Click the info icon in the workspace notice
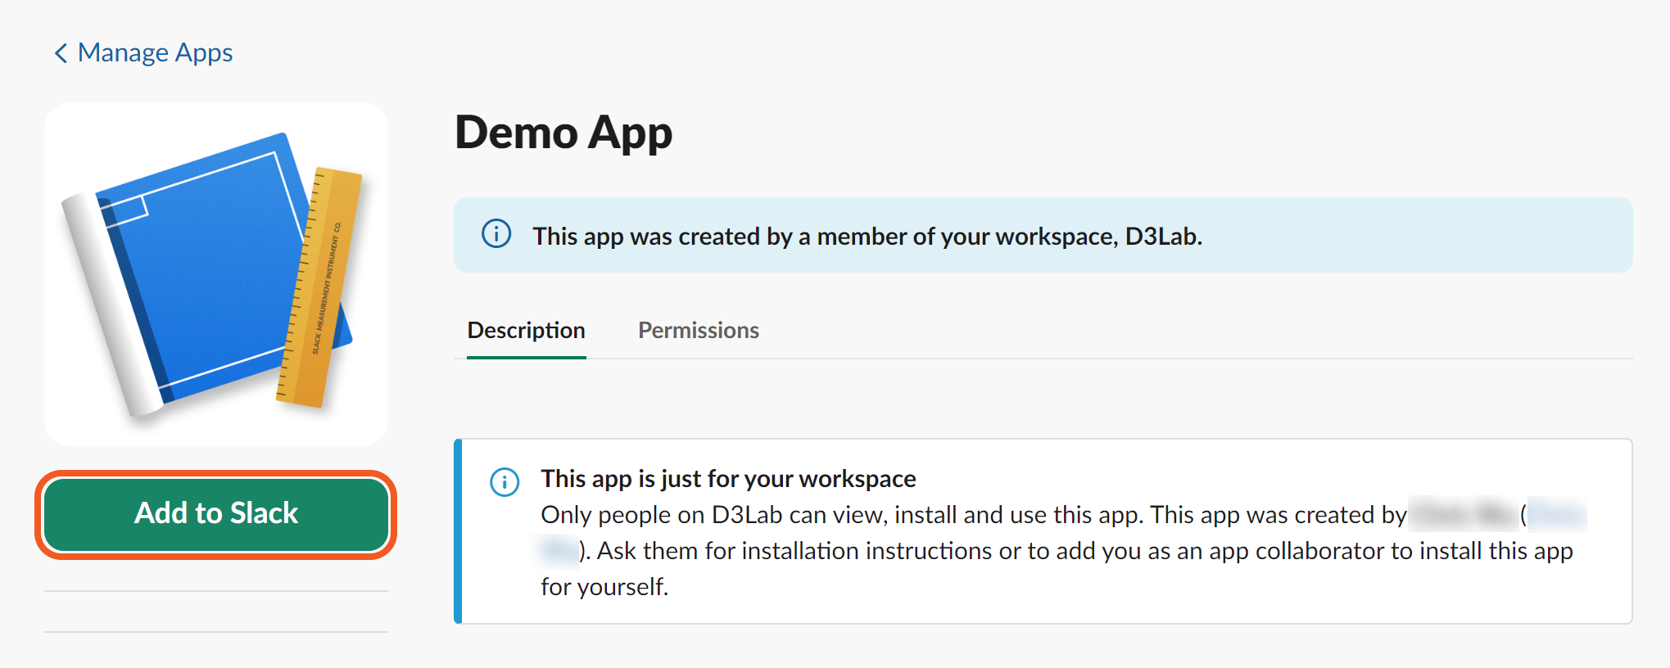 [505, 482]
